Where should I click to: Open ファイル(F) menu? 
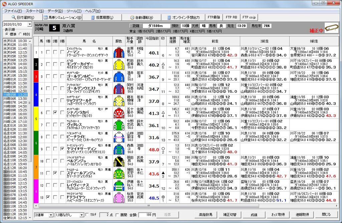pyautogui.click(x=13, y=11)
